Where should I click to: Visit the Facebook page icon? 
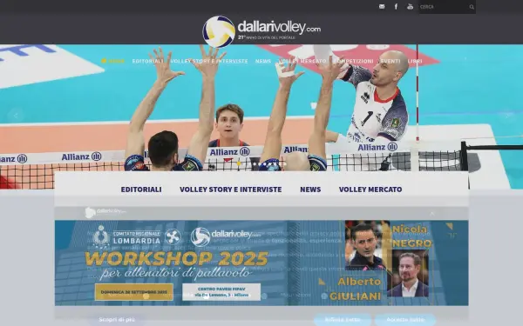point(396,7)
